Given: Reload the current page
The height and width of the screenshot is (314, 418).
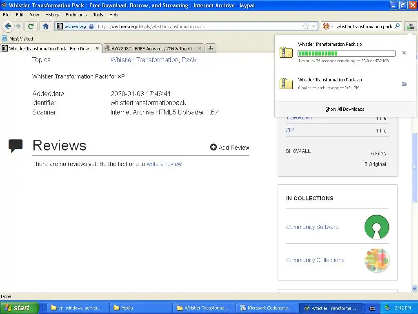Looking at the screenshot, I should 31,26.
